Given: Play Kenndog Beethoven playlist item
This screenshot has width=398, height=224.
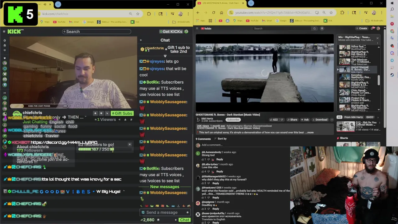Looking at the screenshot, I should pos(358,77).
